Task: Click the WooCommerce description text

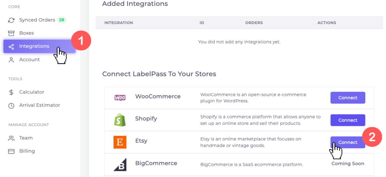Action: pos(253,97)
